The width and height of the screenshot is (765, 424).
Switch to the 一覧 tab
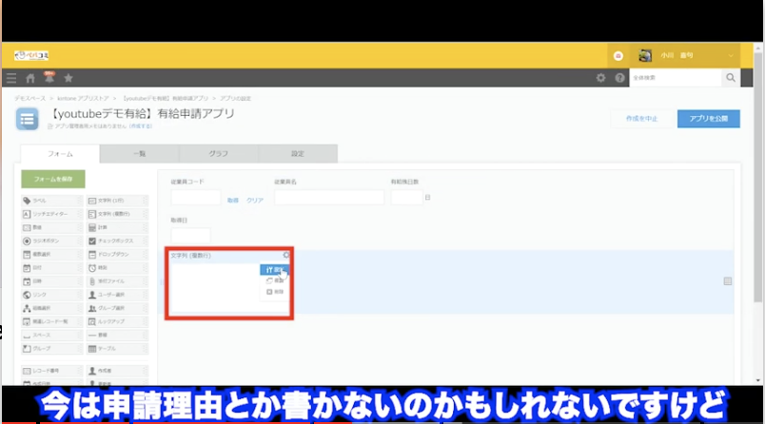click(x=140, y=154)
